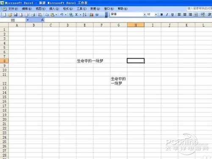The width and height of the screenshot is (212, 159).
Task: Click the Open file folder icon
Action: 10,14
